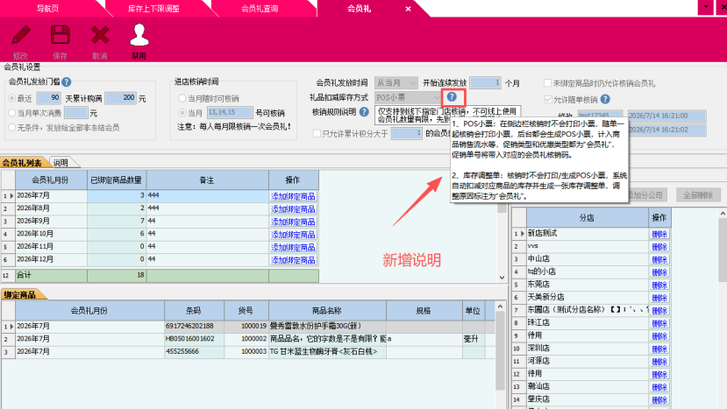Select the 最近 radio option
Image resolution: width=727 pixels, height=409 pixels.
point(12,98)
